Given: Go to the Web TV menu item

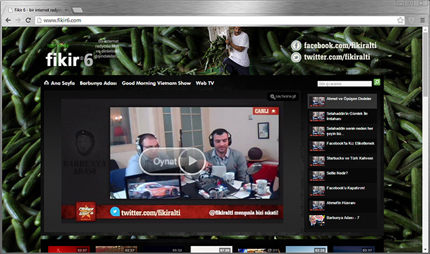Looking at the screenshot, I should pyautogui.click(x=205, y=83).
